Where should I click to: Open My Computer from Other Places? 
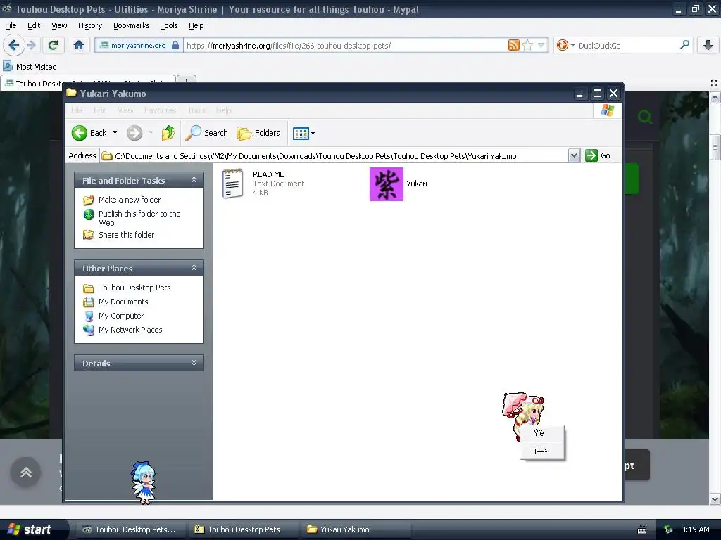[x=121, y=316]
